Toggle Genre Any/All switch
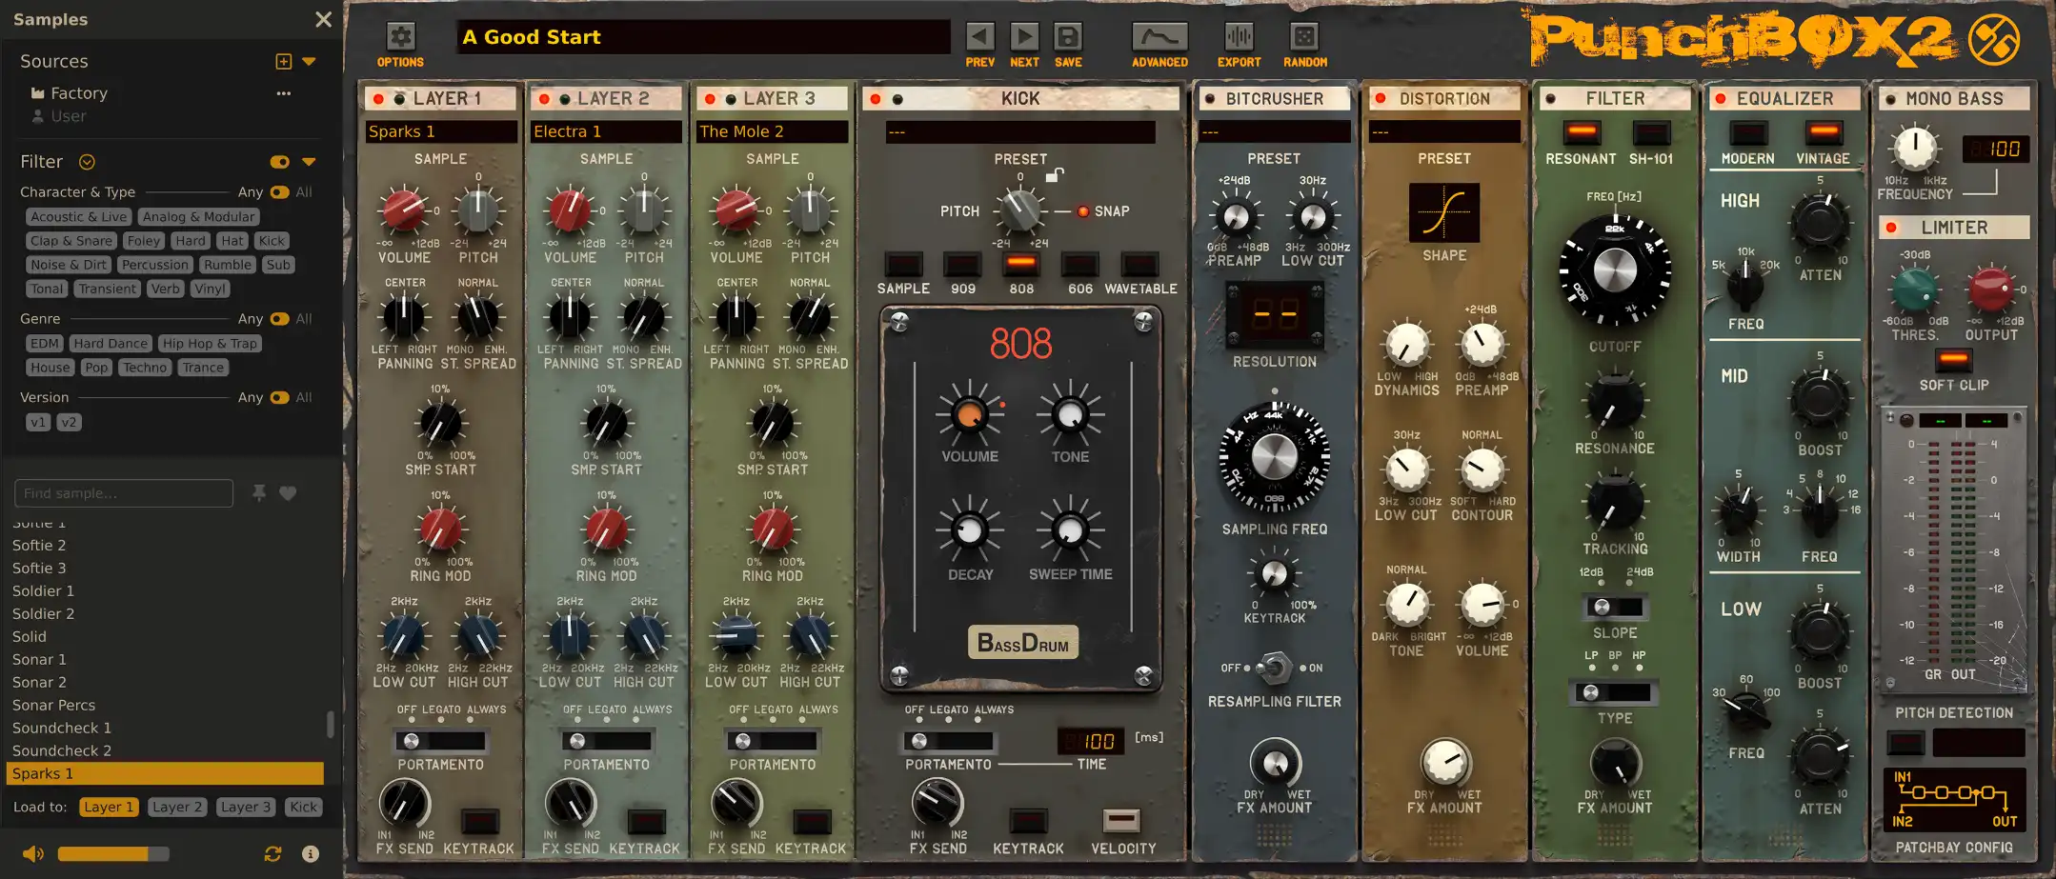 [x=279, y=319]
